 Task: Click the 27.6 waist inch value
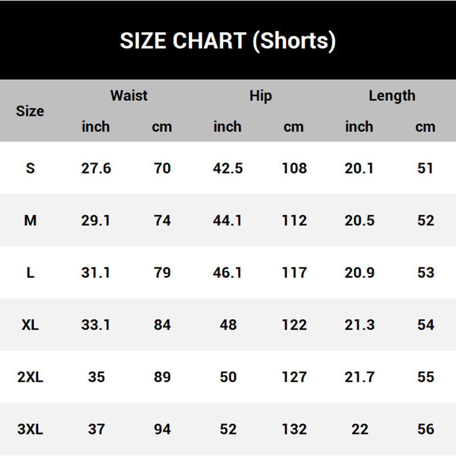coord(96,168)
